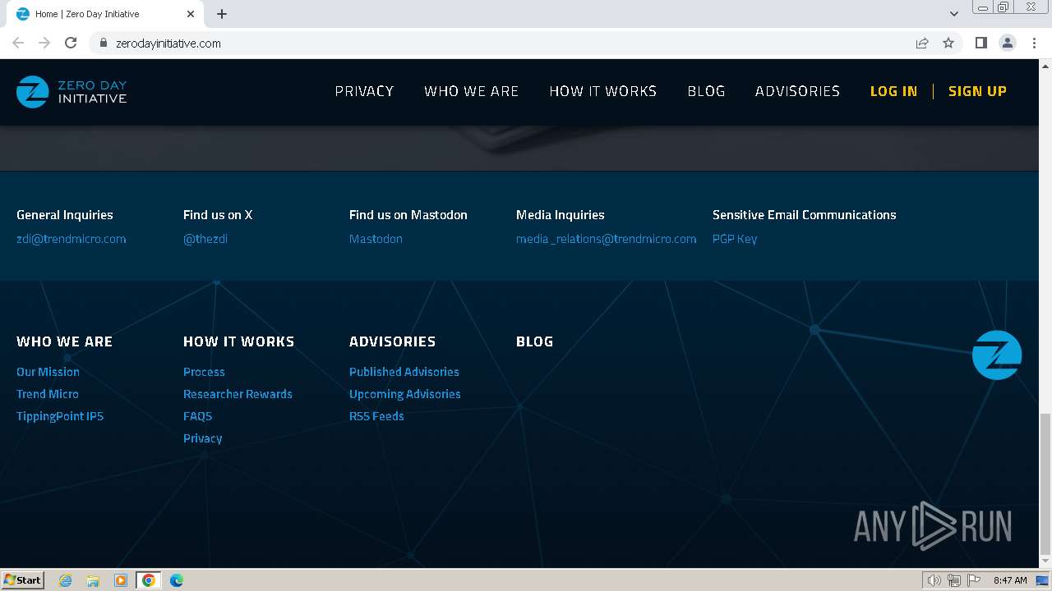Open the FAQS link

197,416
